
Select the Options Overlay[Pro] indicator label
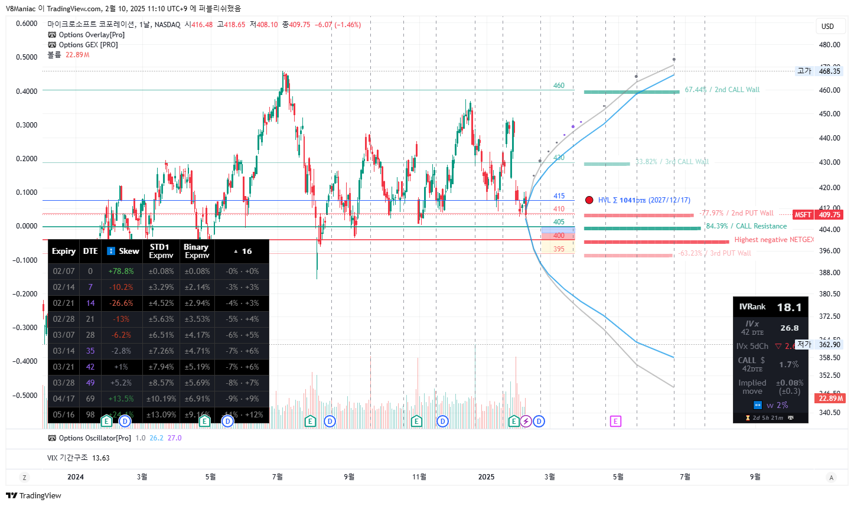[x=92, y=35]
